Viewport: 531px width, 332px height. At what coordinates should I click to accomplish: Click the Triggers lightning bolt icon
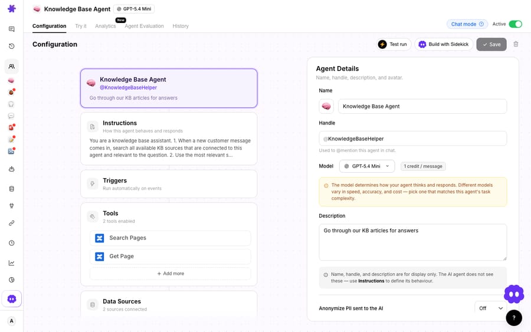92,184
